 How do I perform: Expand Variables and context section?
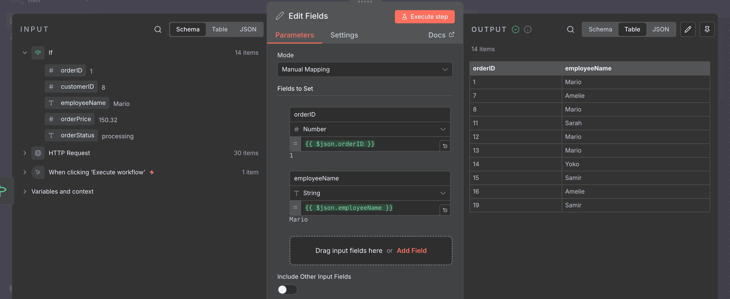tap(25, 192)
